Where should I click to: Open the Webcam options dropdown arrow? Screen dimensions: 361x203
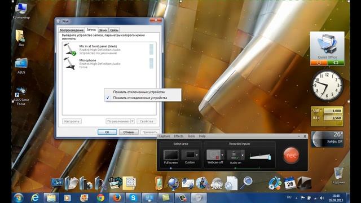pos(222,155)
